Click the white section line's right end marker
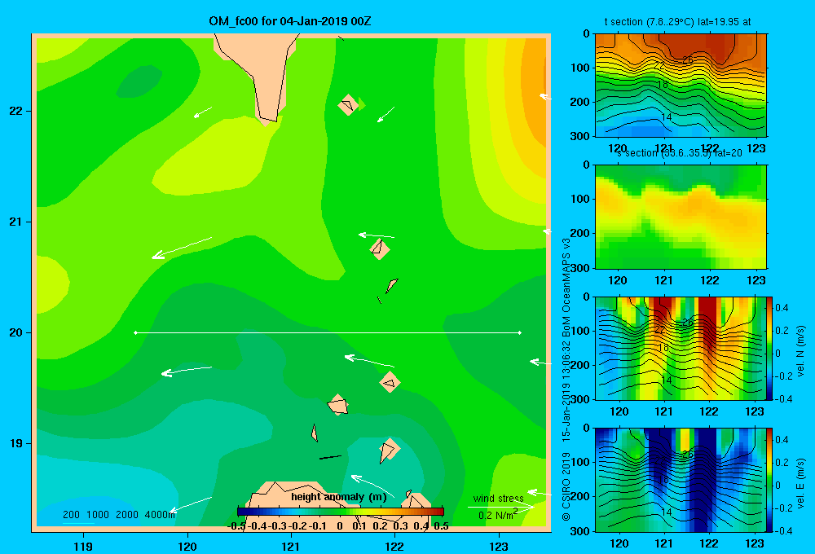This screenshot has width=815, height=554. (519, 332)
